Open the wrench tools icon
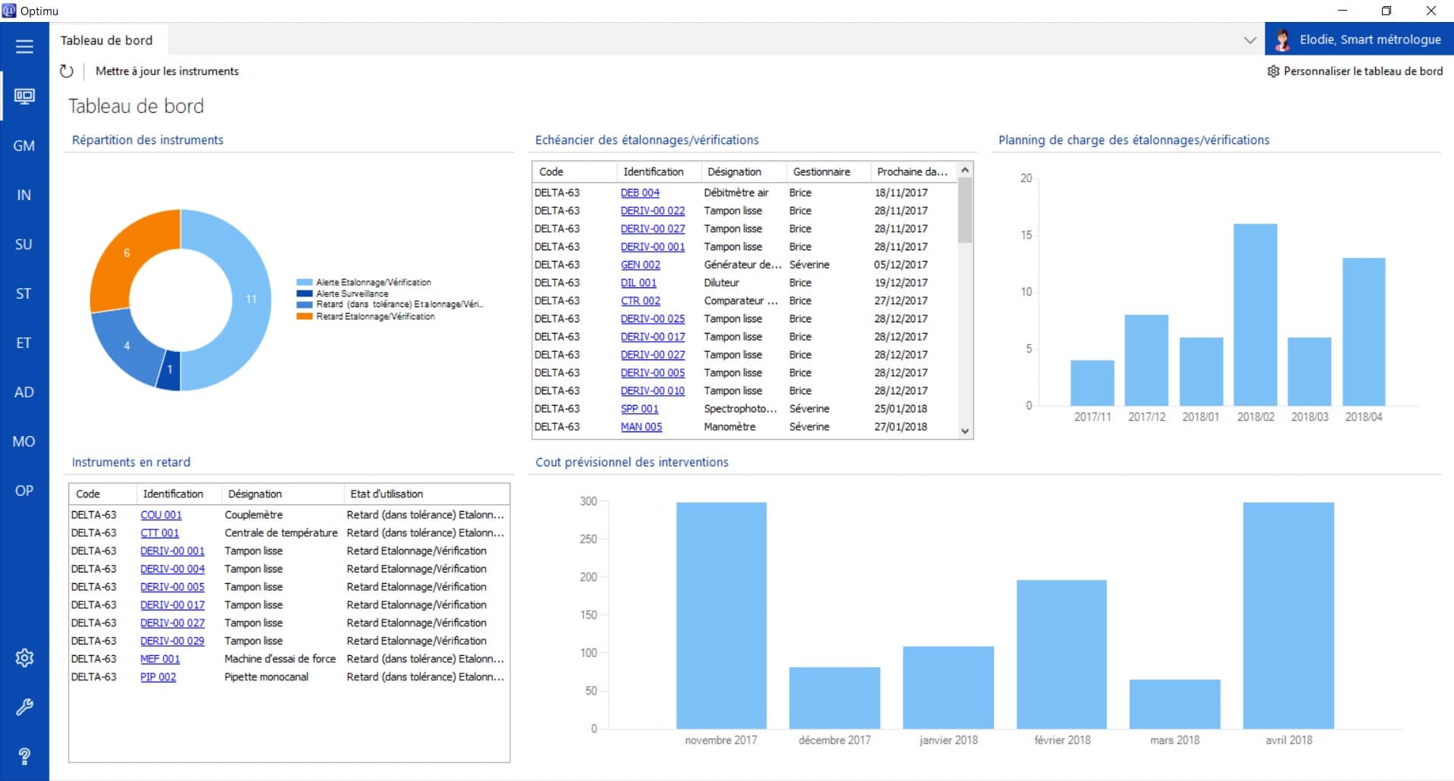 coord(24,707)
